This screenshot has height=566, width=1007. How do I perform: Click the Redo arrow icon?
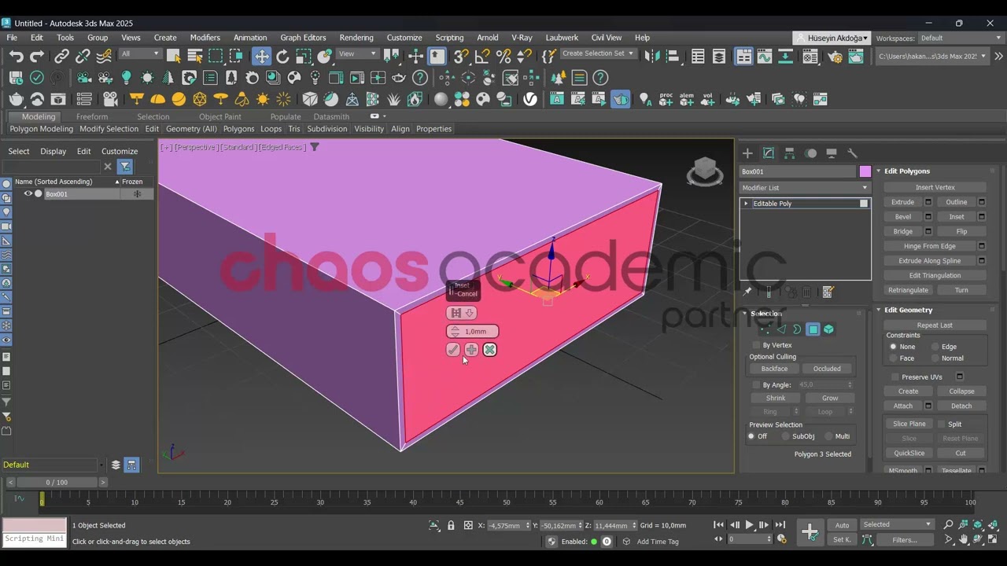37,56
